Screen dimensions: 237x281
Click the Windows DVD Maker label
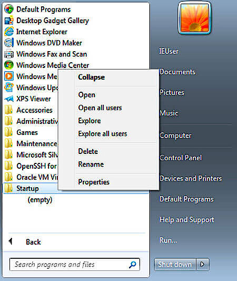[x=49, y=43]
